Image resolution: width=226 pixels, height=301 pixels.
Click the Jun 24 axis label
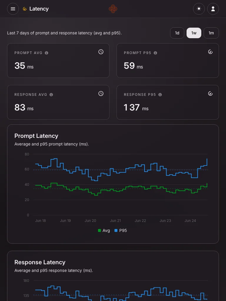click(x=190, y=221)
